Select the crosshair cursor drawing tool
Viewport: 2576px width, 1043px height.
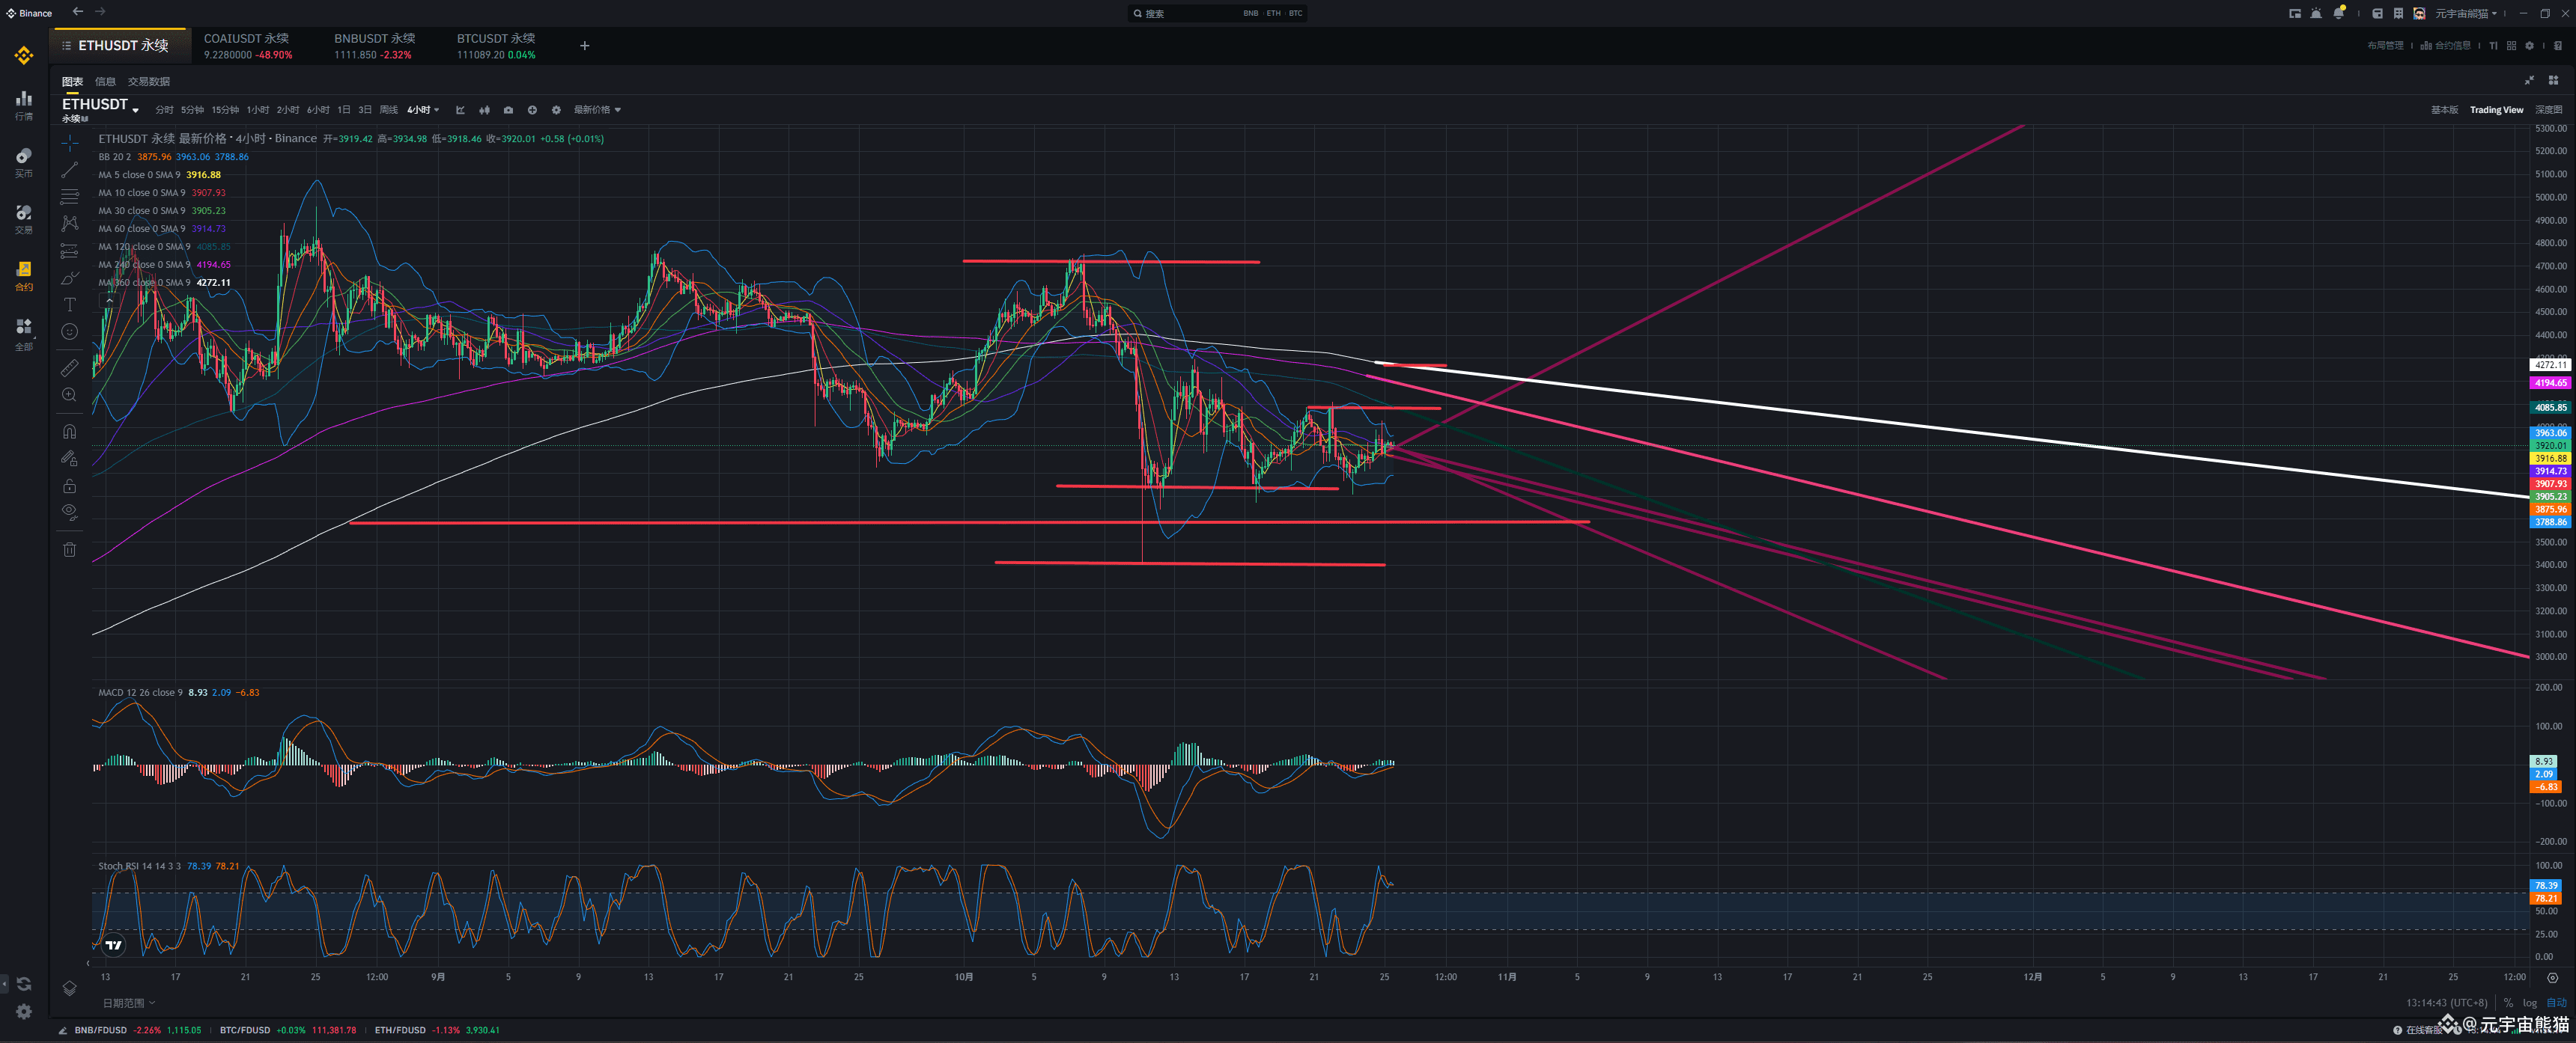point(69,143)
